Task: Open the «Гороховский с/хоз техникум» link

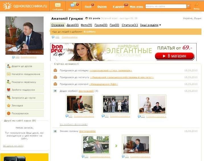Action: point(111,70)
